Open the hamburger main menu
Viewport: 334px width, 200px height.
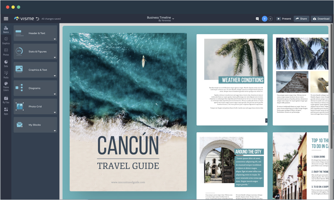click(x=6, y=19)
